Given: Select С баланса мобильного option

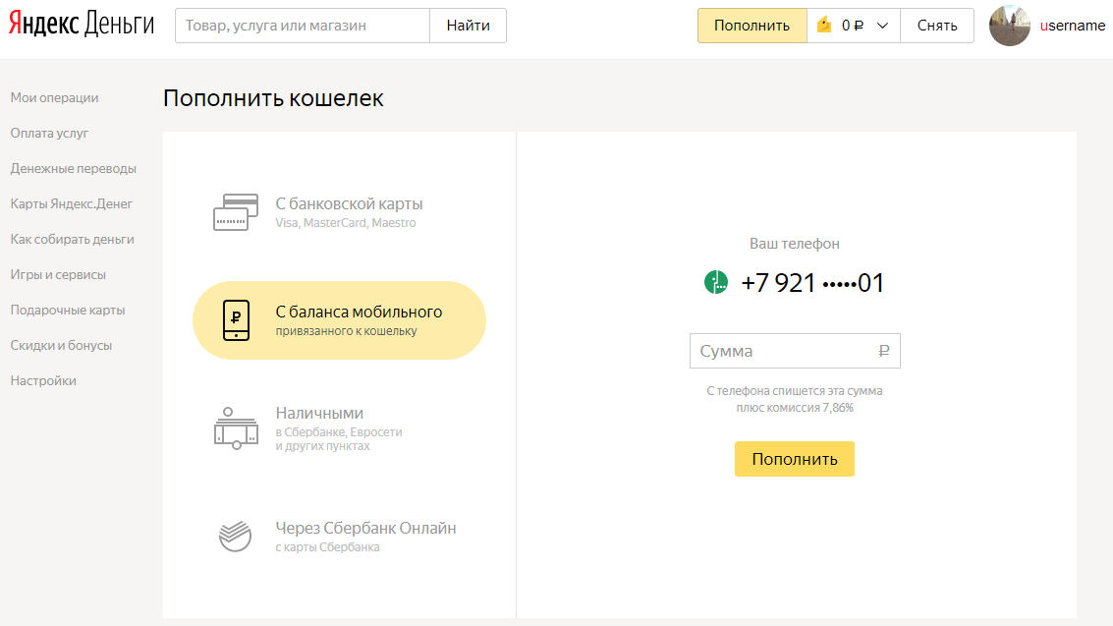Looking at the screenshot, I should point(339,320).
